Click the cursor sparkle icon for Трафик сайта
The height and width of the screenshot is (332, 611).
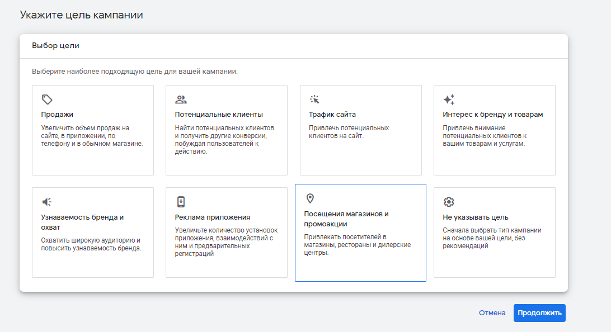314,99
